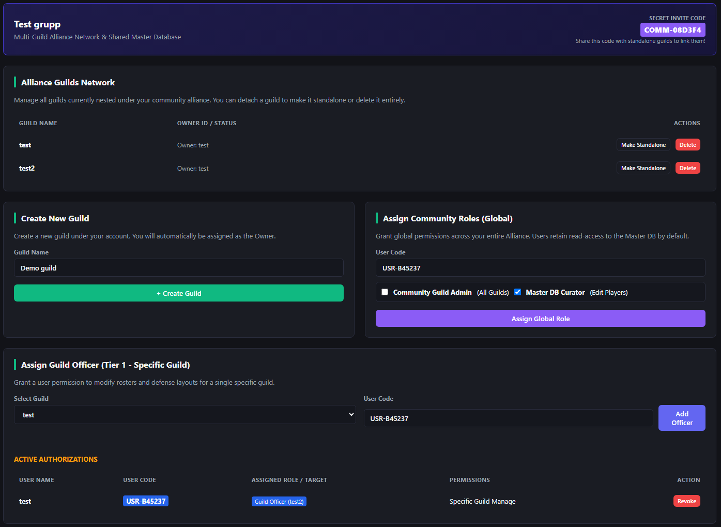Delete the test guild

tap(688, 145)
